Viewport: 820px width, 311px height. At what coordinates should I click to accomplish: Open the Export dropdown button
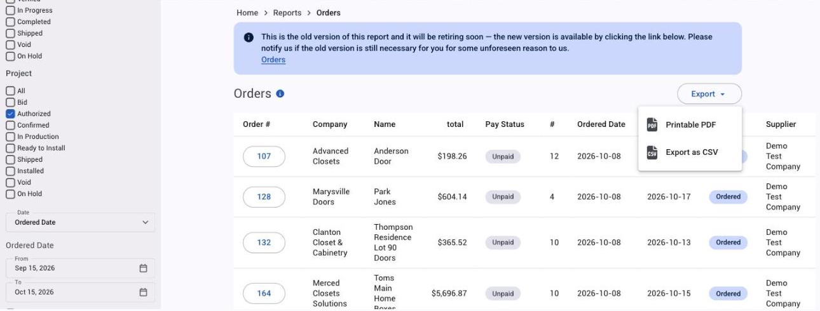[x=709, y=94]
